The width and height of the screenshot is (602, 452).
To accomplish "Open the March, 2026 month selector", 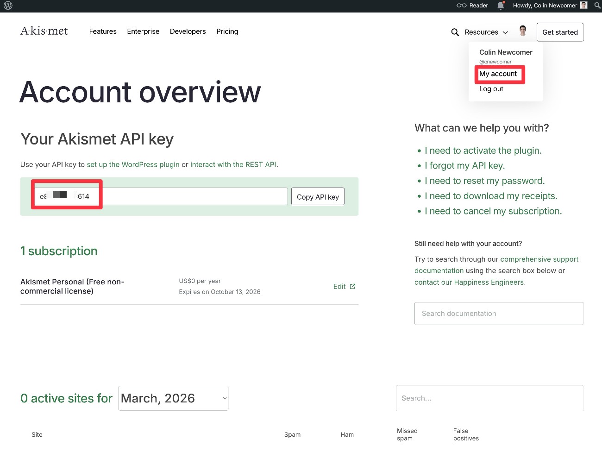I will (173, 398).
